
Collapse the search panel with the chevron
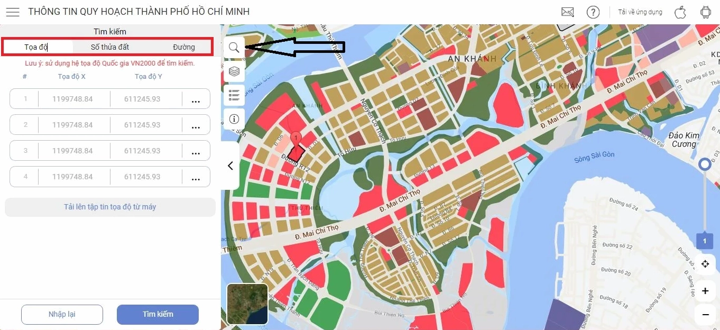230,166
